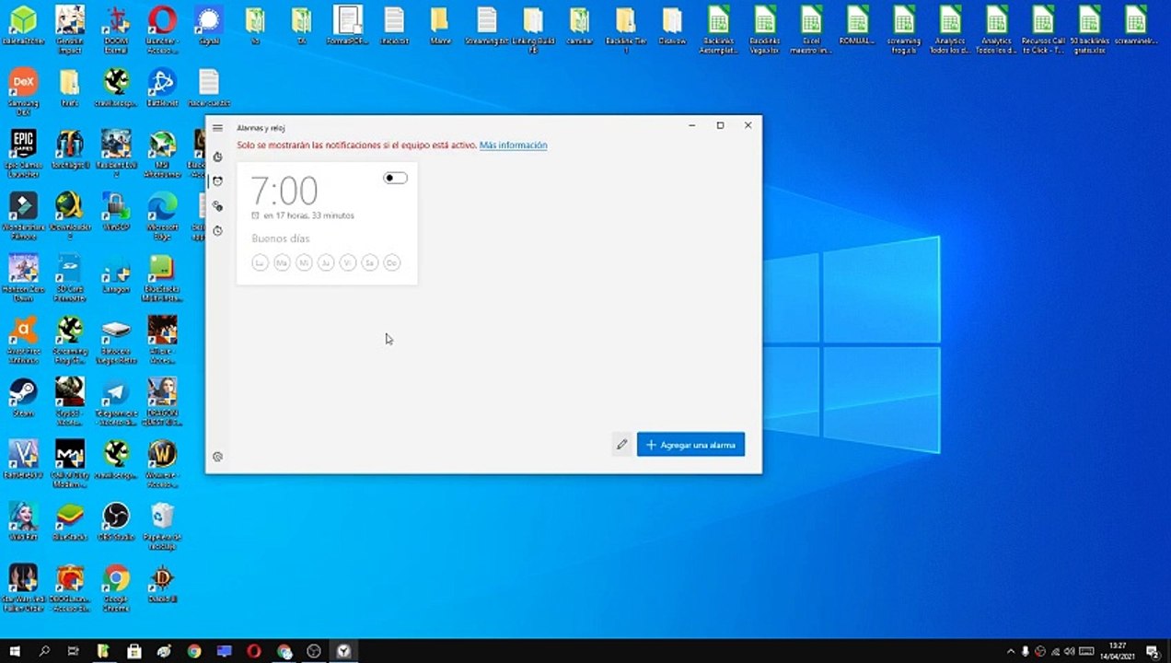Open settings gear in the Alarmas y reloj sidebar

click(217, 457)
